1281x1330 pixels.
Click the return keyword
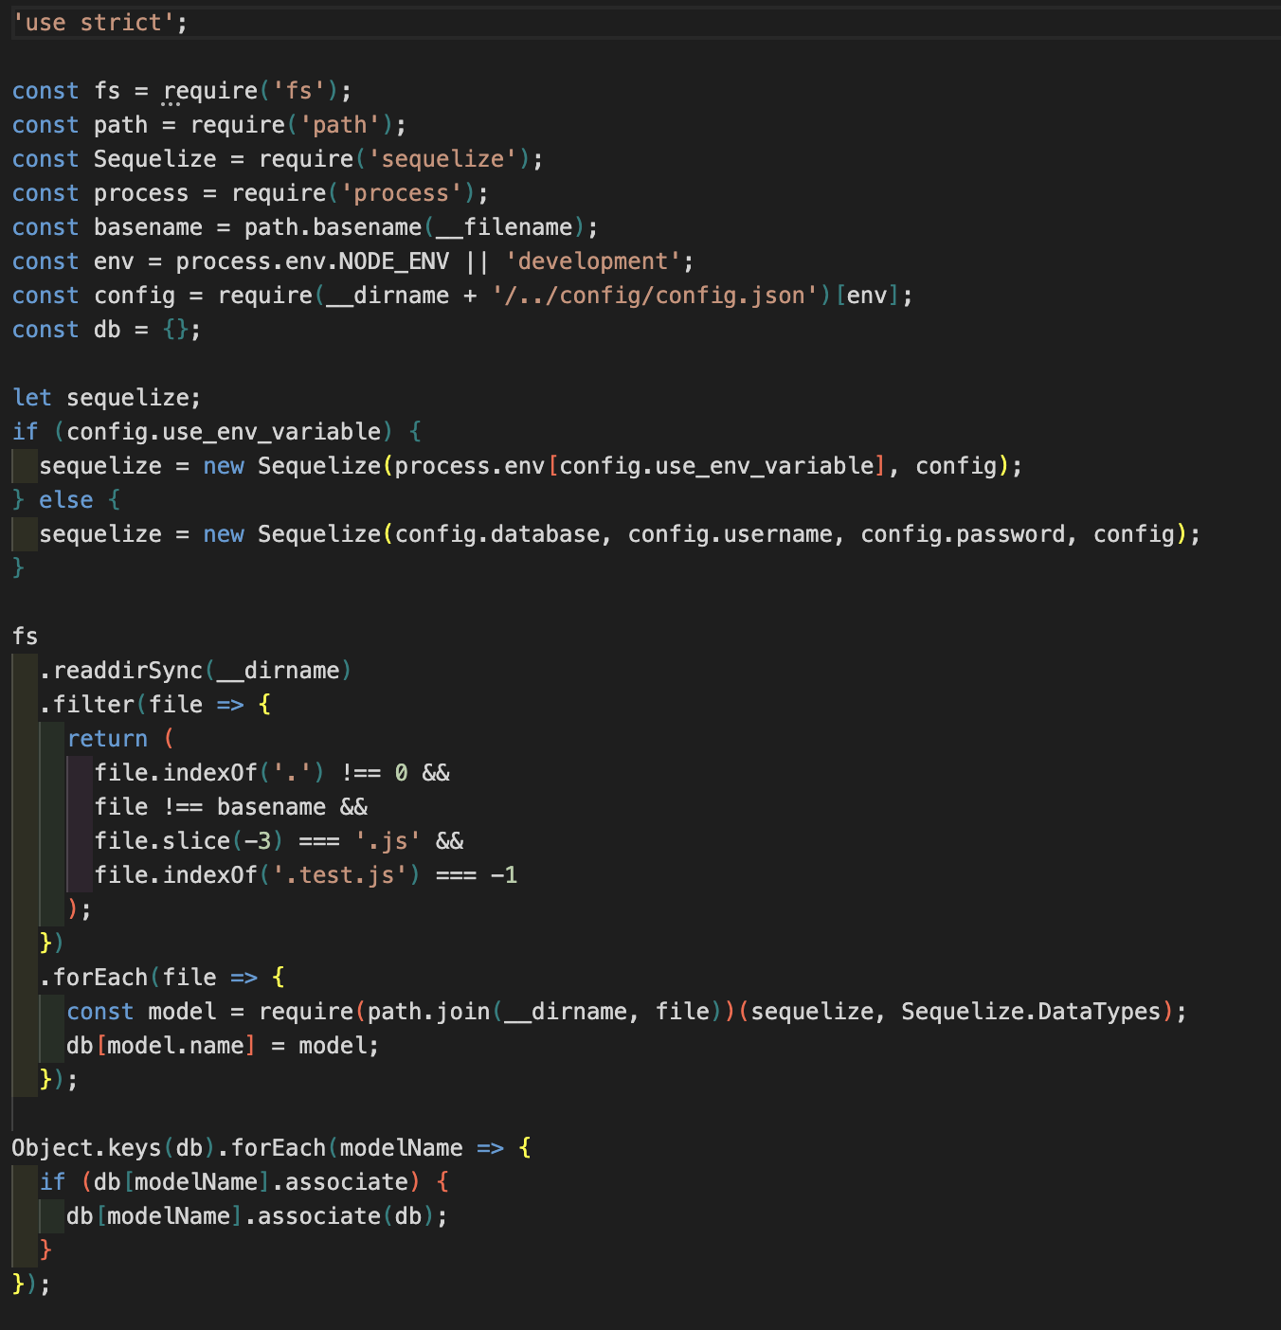pos(107,739)
